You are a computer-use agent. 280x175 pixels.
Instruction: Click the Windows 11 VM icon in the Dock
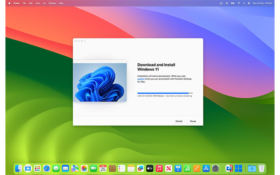click(x=238, y=168)
